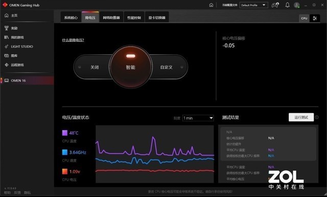The image size is (327, 197).
Task: Select the 智能 smart undervolt mode
Action: click(x=131, y=67)
